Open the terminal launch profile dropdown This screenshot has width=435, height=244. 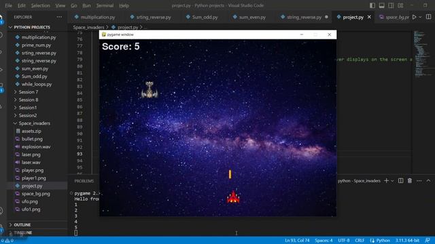click(392, 181)
